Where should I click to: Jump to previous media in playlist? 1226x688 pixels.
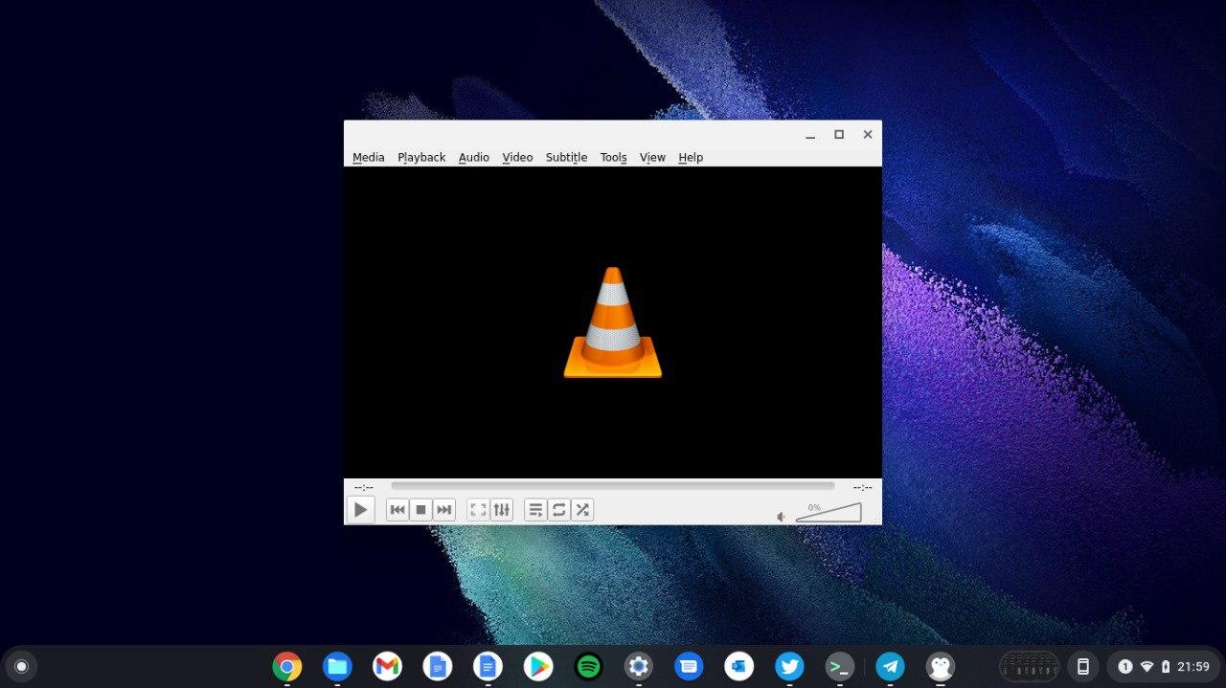pos(397,510)
